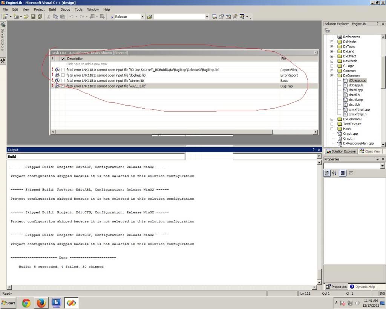Open the Build menu
386x309 pixels.
[52, 9]
